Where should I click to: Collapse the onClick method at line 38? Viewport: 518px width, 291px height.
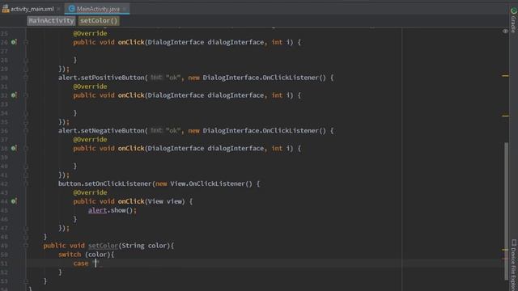(x=26, y=149)
